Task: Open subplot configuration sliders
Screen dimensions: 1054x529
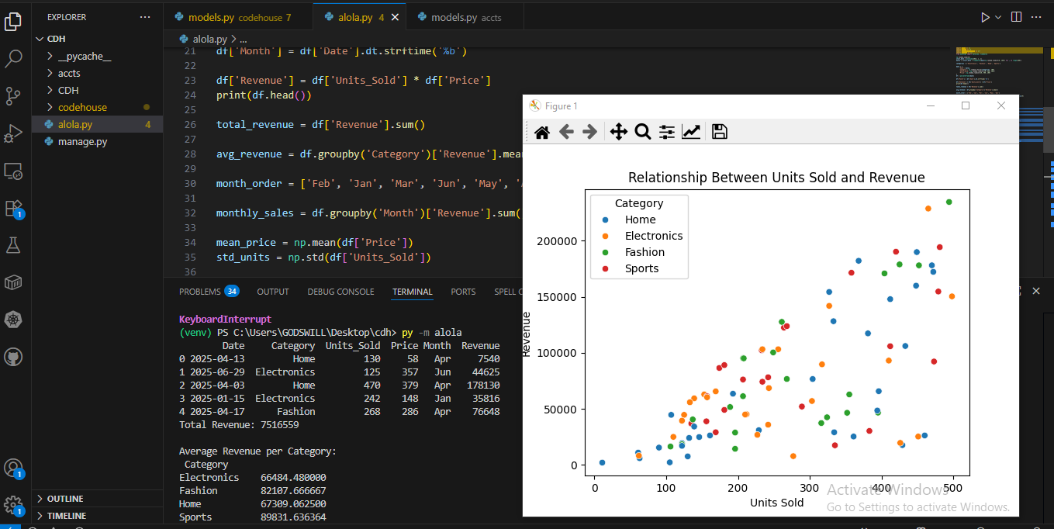Action: (666, 132)
